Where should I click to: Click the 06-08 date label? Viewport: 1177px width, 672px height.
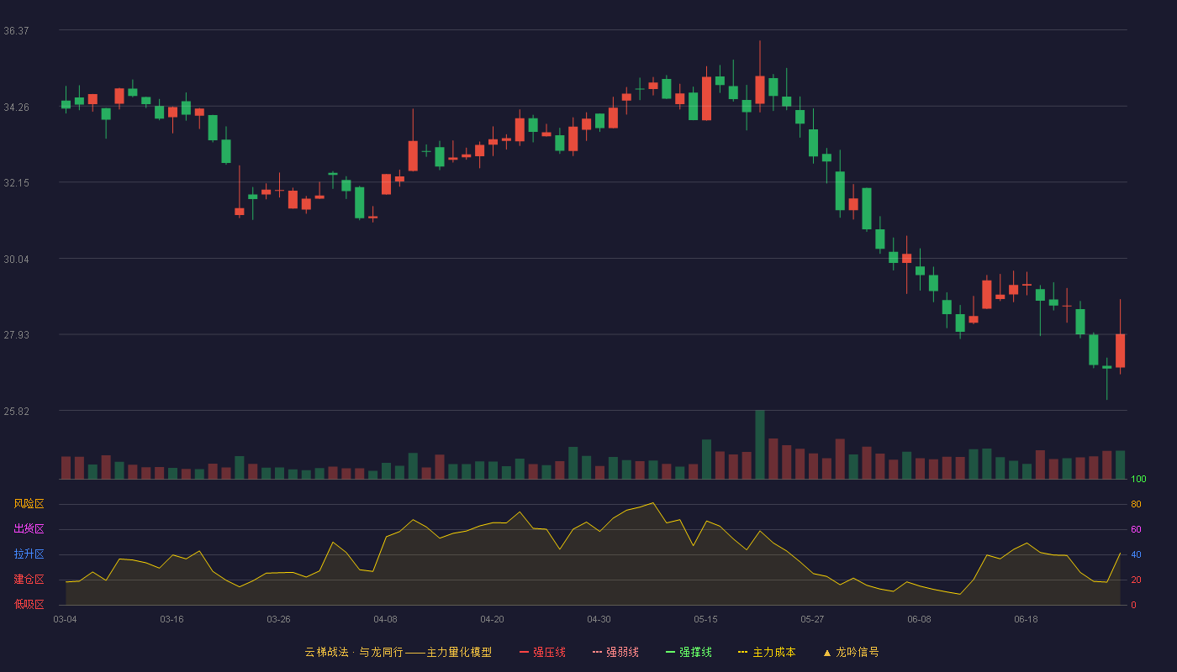point(919,619)
